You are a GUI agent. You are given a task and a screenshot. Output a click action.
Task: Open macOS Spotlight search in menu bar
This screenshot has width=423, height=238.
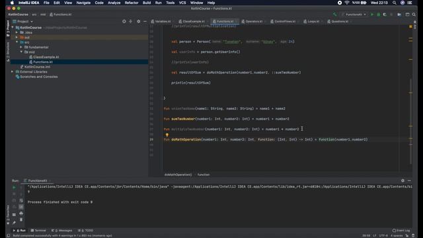tap(395, 3)
